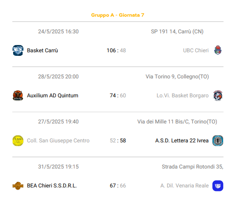The width and height of the screenshot is (234, 205).
Task: Open the 106 : 48 match score
Action: coord(116,50)
